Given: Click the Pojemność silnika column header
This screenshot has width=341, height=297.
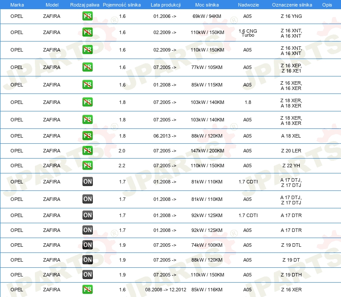Looking at the screenshot, I should click(x=122, y=5).
